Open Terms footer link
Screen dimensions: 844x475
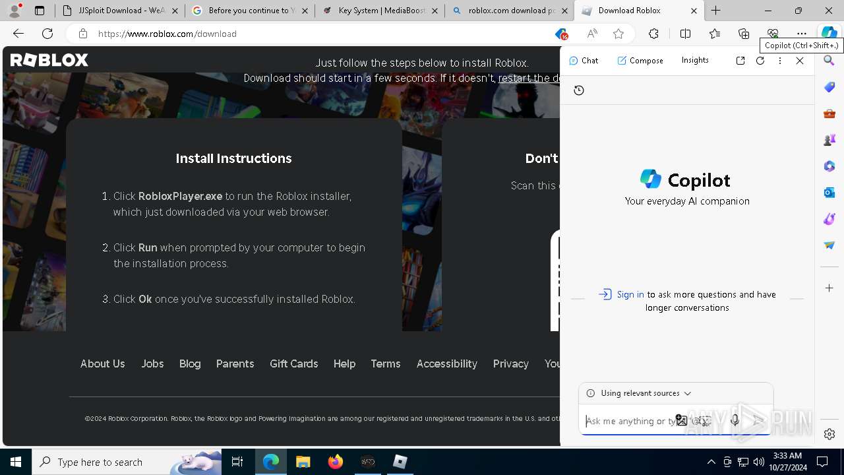[x=386, y=364]
